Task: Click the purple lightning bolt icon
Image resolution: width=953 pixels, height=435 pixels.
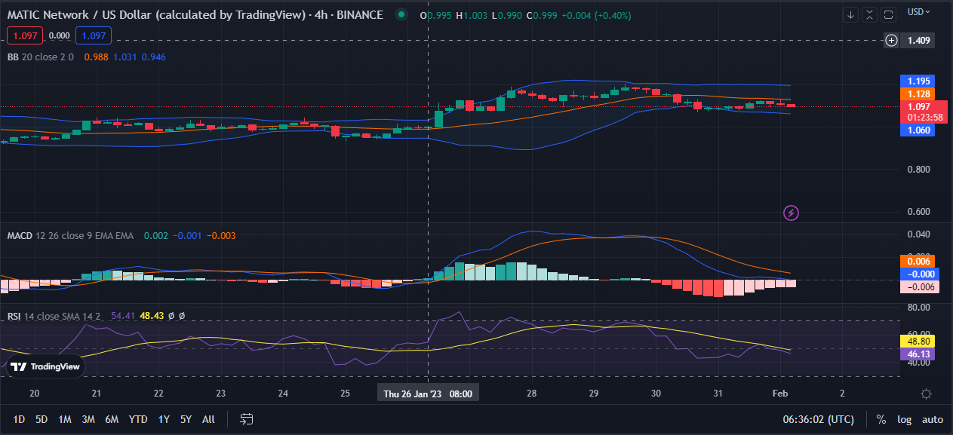Action: pyautogui.click(x=791, y=213)
